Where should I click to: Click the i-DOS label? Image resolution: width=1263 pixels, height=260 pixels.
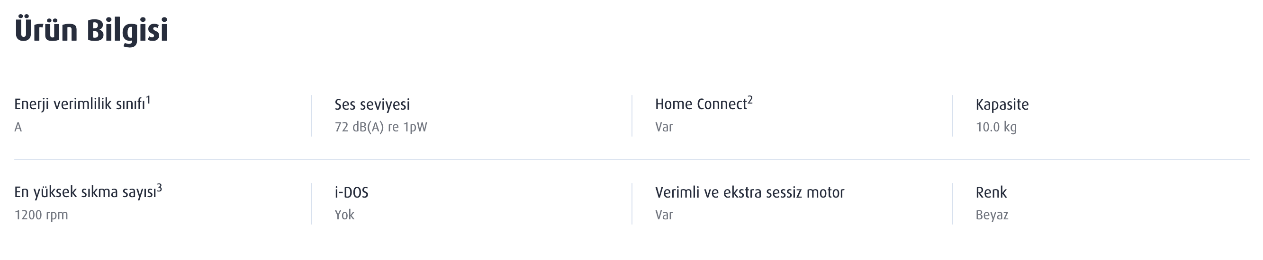click(x=351, y=192)
